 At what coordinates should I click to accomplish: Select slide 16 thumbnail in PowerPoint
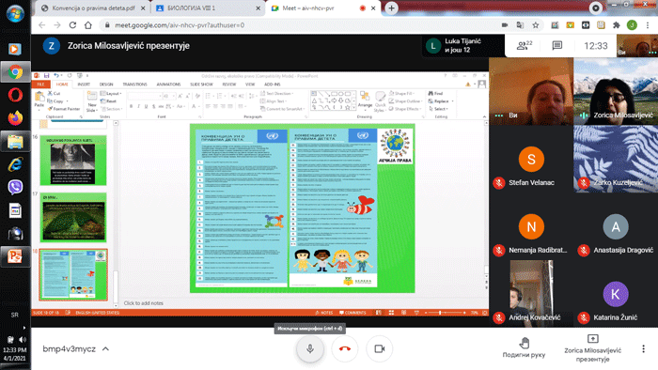tap(73, 160)
